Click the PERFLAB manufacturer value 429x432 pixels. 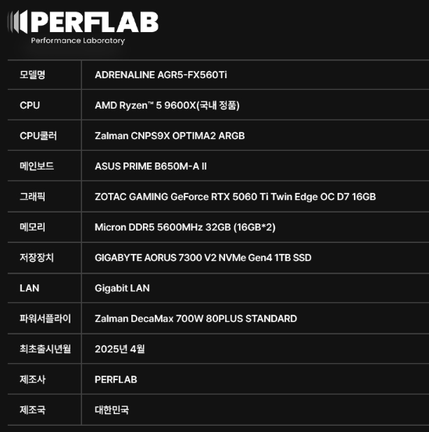(x=116, y=380)
